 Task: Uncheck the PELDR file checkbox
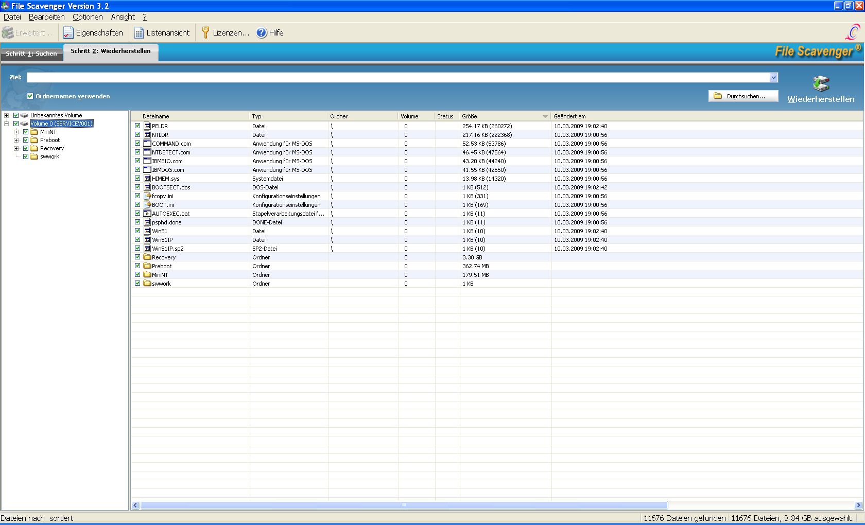[137, 126]
